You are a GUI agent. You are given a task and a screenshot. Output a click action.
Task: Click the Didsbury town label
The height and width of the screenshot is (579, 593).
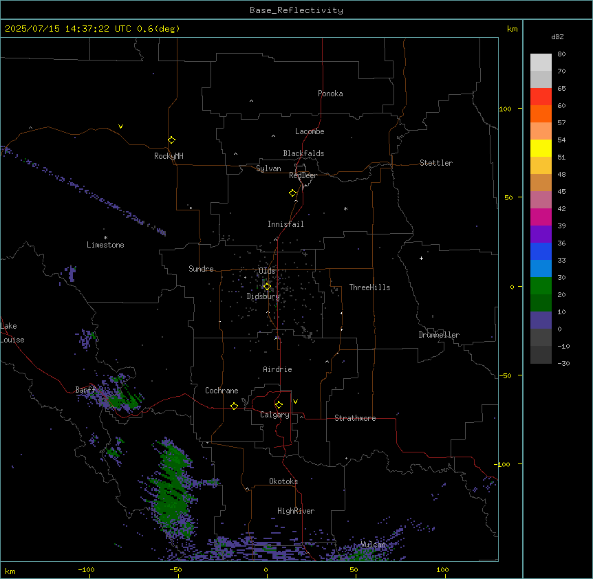(263, 296)
